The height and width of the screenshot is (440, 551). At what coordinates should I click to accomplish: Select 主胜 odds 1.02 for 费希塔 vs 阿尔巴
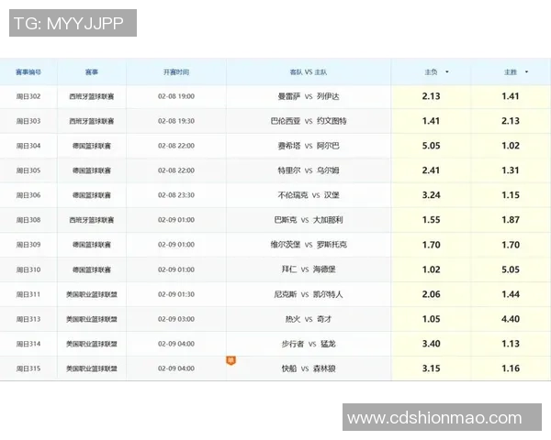[x=511, y=146]
